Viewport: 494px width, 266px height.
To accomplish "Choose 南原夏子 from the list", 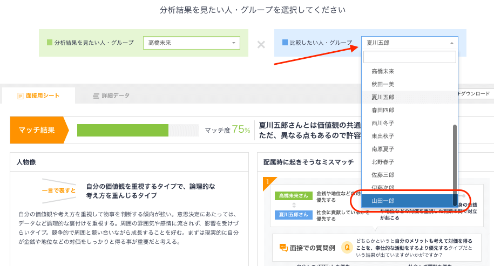I will 383,149.
